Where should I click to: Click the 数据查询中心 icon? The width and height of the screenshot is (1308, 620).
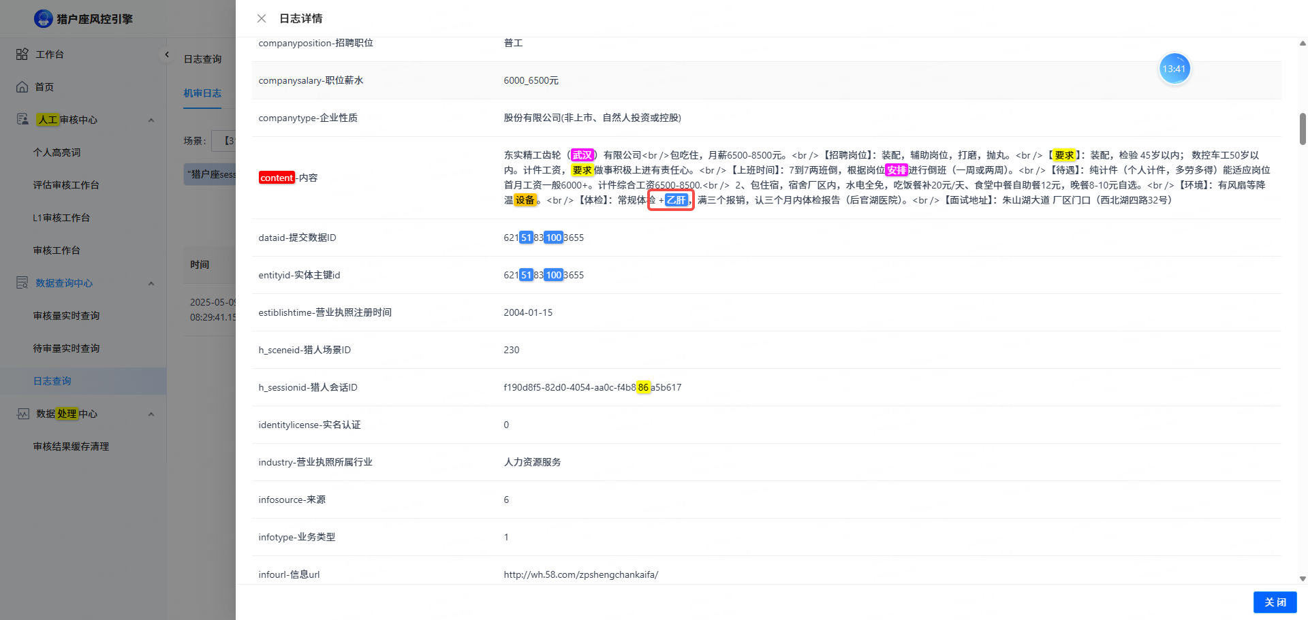point(22,282)
